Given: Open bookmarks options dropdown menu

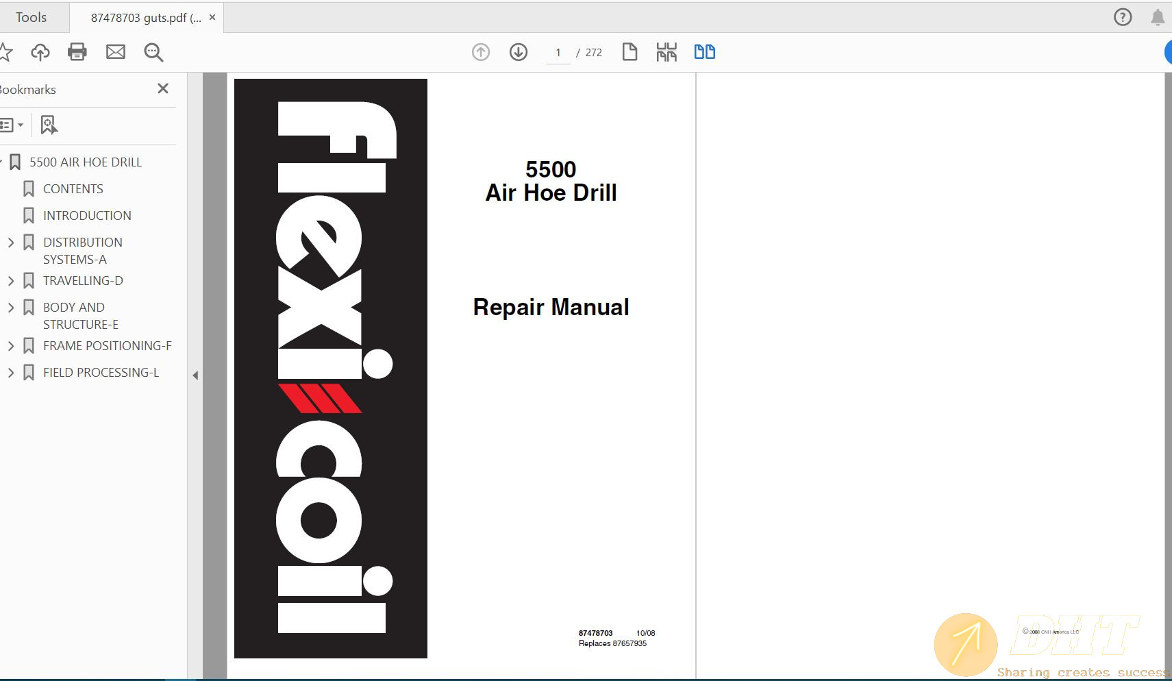Looking at the screenshot, I should [x=12, y=125].
